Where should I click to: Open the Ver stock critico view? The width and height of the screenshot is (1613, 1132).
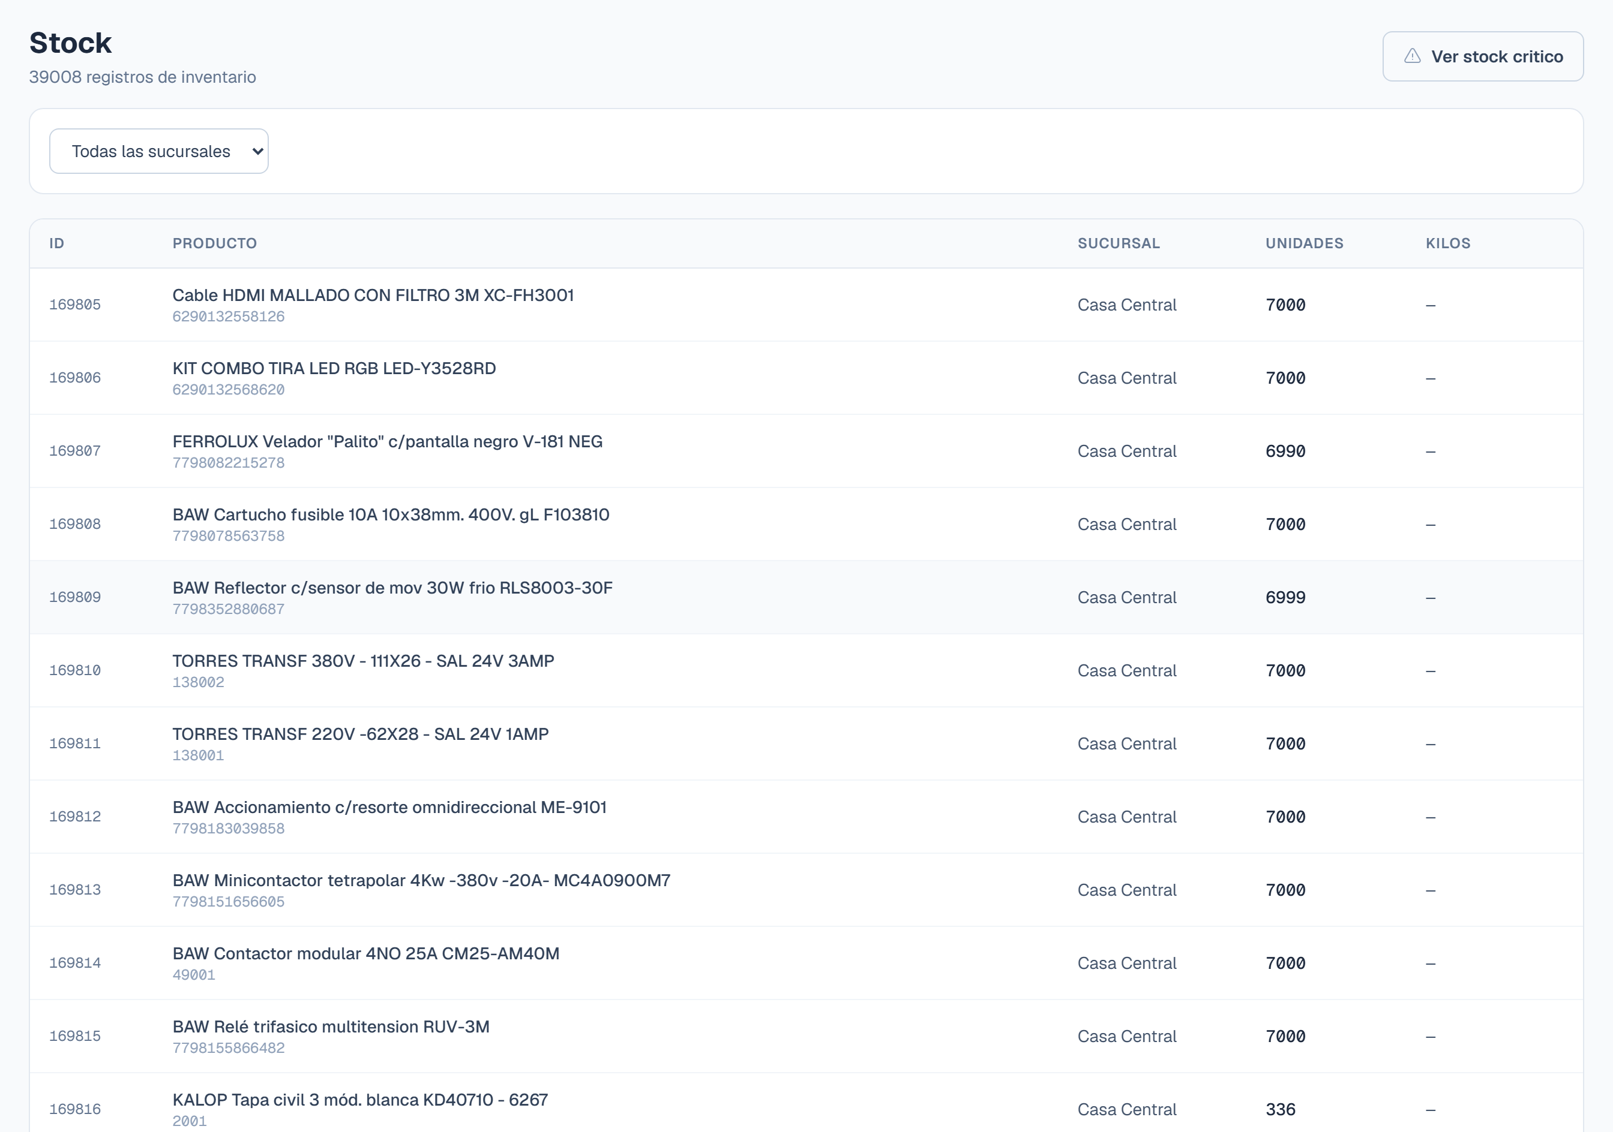tap(1483, 56)
